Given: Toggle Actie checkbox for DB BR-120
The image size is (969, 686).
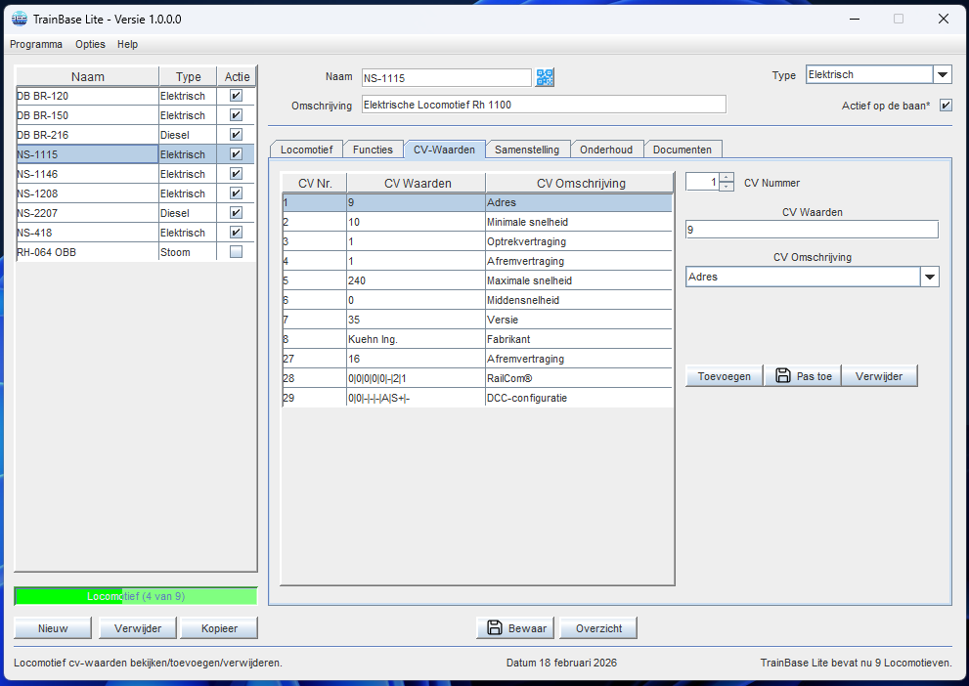Looking at the screenshot, I should tap(236, 96).
